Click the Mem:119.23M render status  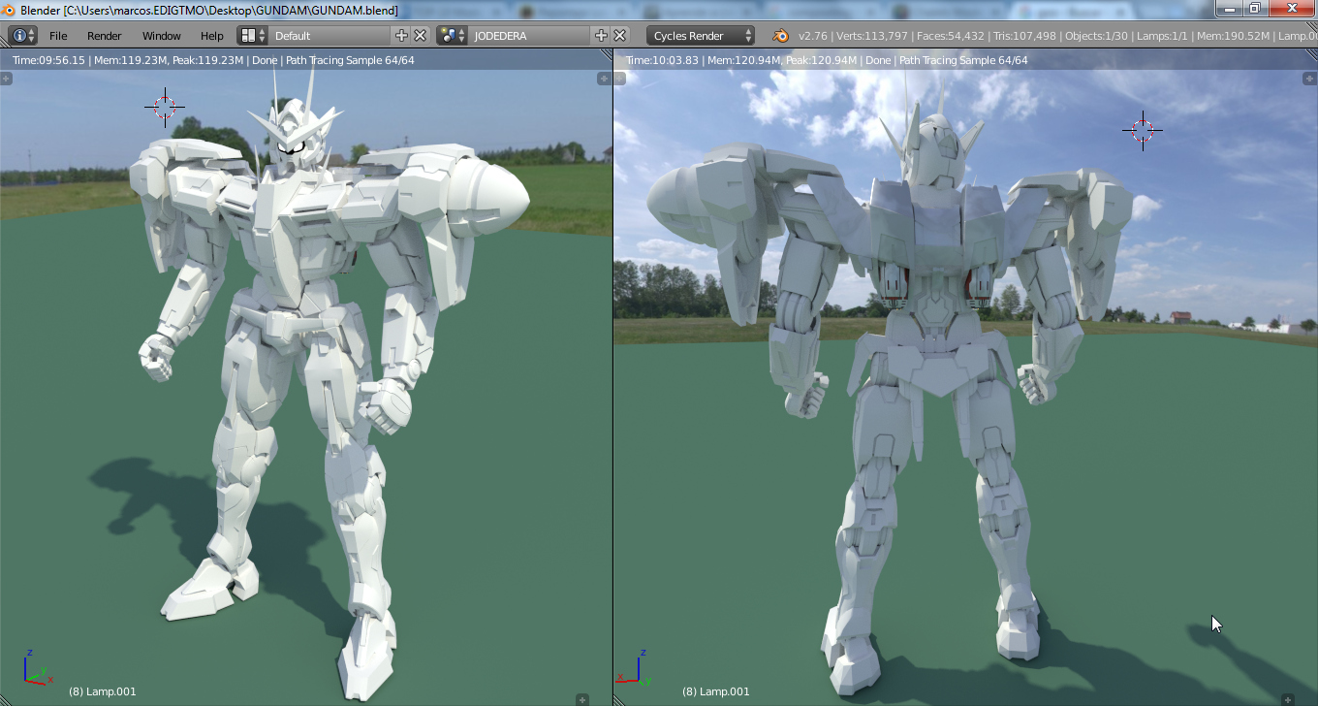pyautogui.click(x=129, y=60)
